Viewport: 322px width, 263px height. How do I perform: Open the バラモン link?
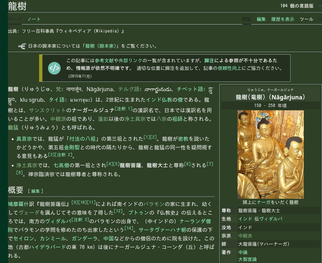154,204
